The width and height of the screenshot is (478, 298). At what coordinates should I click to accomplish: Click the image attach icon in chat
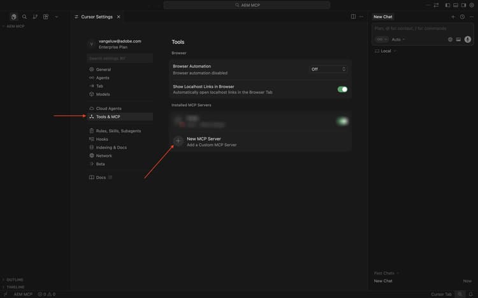tap(458, 39)
